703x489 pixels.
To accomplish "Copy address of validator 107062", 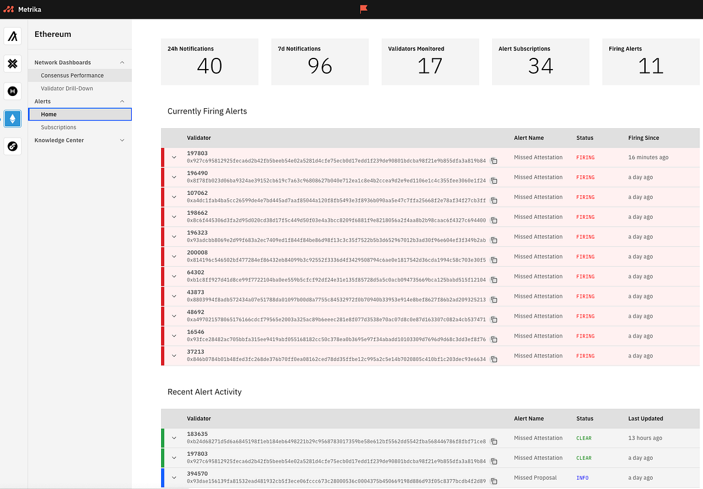I will click(494, 201).
